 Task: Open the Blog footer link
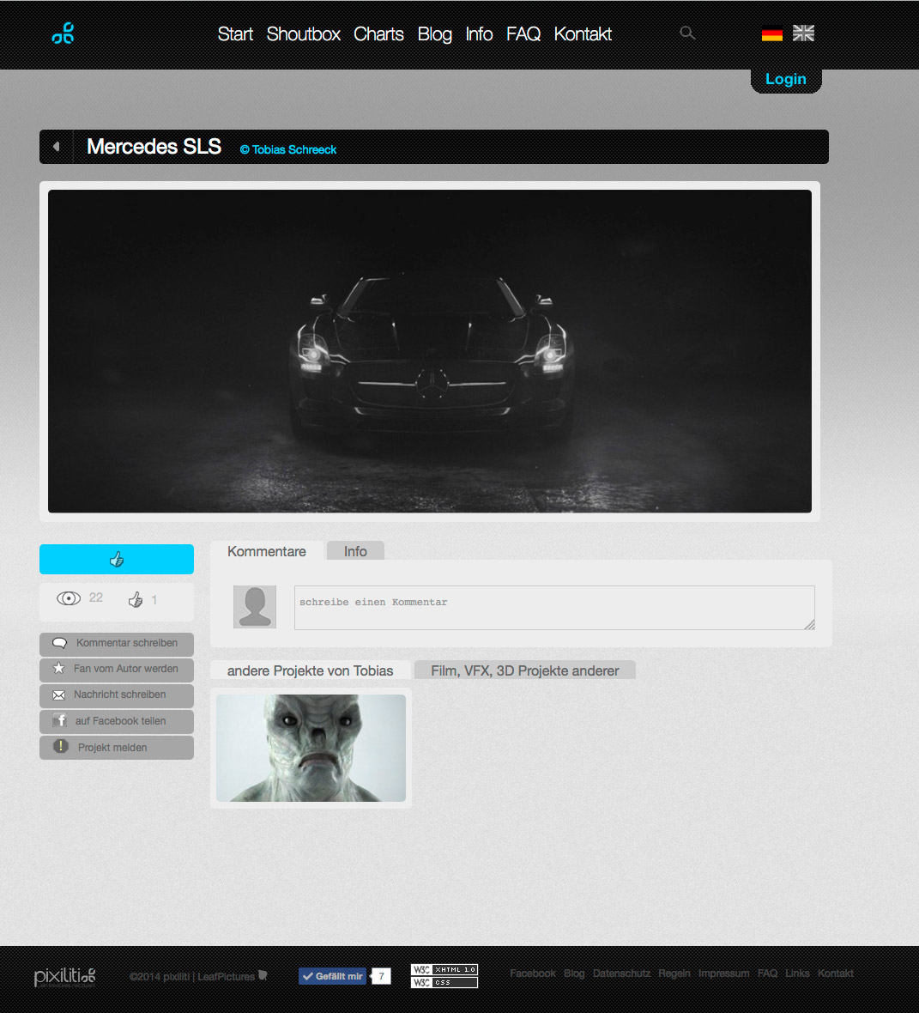pos(573,974)
